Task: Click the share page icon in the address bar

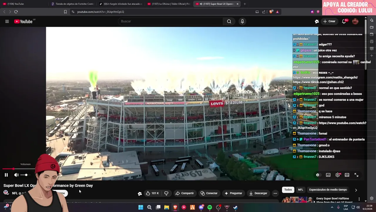Action: coord(264,12)
